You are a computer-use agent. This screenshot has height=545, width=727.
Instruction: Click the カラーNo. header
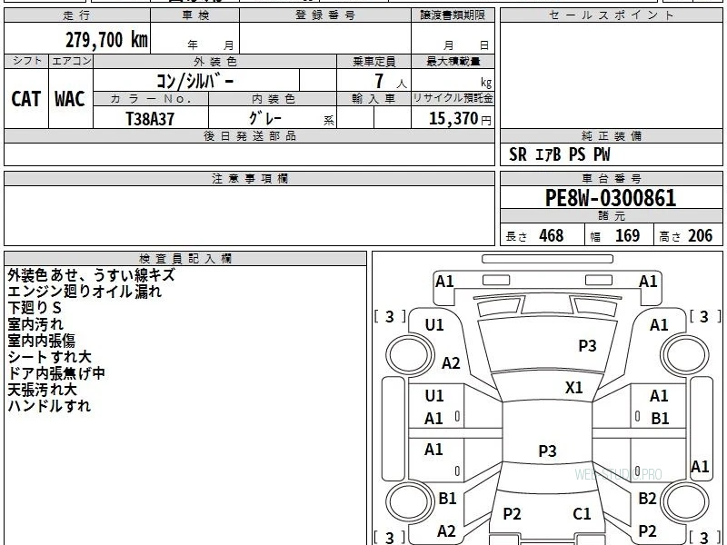[x=151, y=99]
